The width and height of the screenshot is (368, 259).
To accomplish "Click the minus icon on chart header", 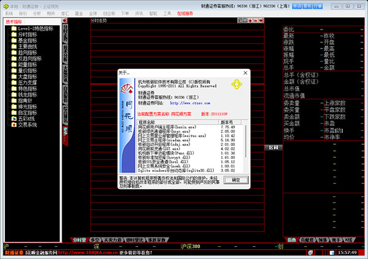I will click(256, 21).
